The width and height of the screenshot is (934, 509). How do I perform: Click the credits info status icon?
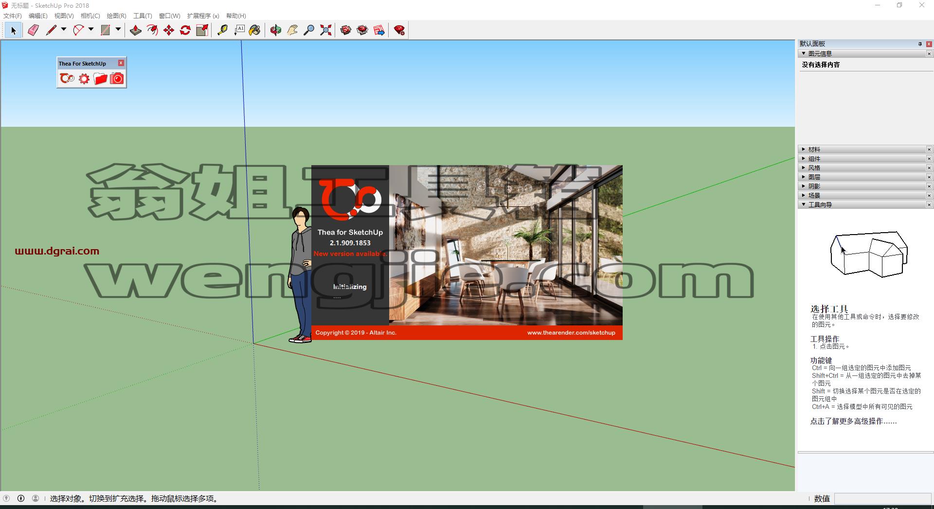click(x=21, y=498)
